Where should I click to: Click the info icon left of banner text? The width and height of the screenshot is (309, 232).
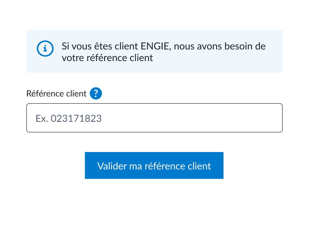[45, 48]
